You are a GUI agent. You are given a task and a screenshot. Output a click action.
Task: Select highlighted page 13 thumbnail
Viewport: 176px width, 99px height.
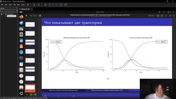tap(30, 88)
